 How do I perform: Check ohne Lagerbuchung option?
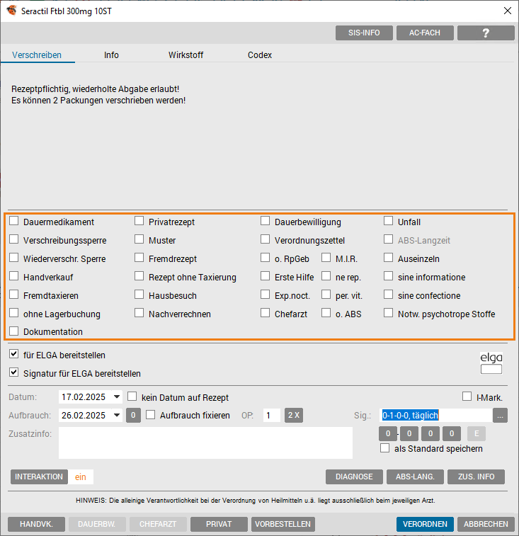(13, 313)
